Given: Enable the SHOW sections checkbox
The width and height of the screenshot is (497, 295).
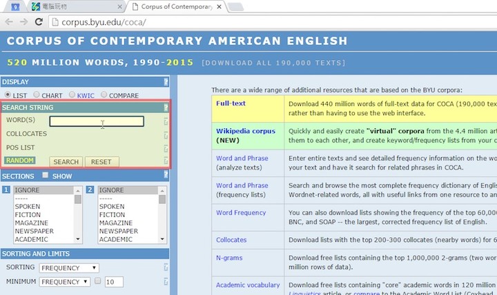Looking at the screenshot, I should point(46,176).
